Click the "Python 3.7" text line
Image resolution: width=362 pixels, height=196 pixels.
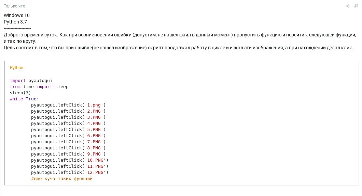click(x=15, y=22)
